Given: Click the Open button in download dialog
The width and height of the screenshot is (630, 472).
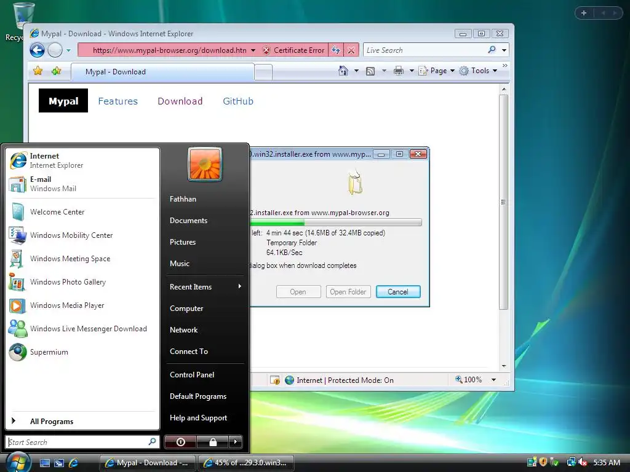Looking at the screenshot, I should pos(298,292).
